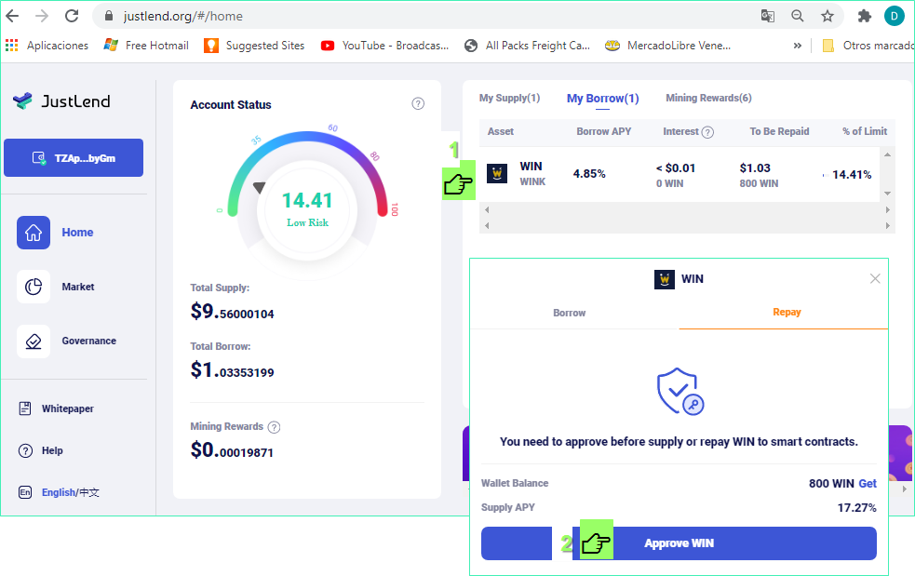Open Mining Rewards(6) tab
Image resolution: width=915 pixels, height=576 pixels.
(708, 98)
